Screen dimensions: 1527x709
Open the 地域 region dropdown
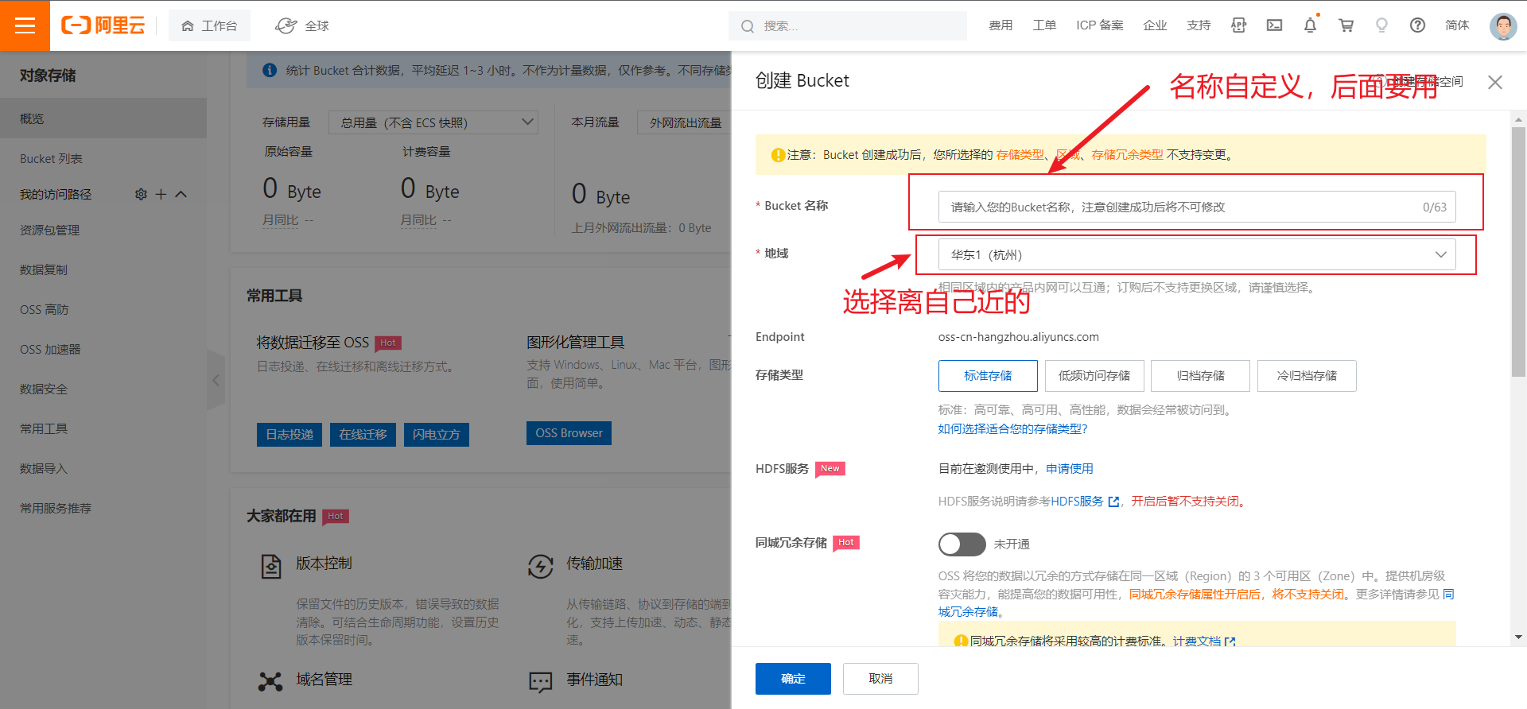coord(1197,254)
